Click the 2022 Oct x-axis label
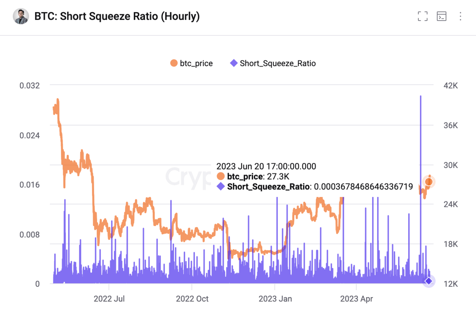 pos(192,298)
